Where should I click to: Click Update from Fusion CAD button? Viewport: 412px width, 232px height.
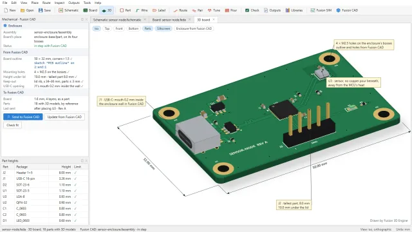click(64, 117)
